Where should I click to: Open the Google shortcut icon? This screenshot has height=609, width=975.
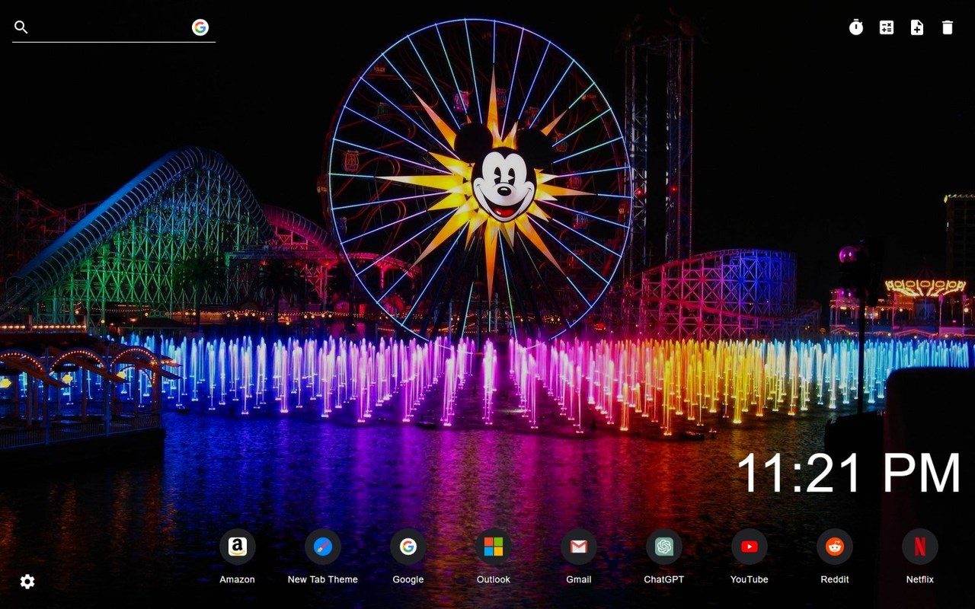pos(408,547)
